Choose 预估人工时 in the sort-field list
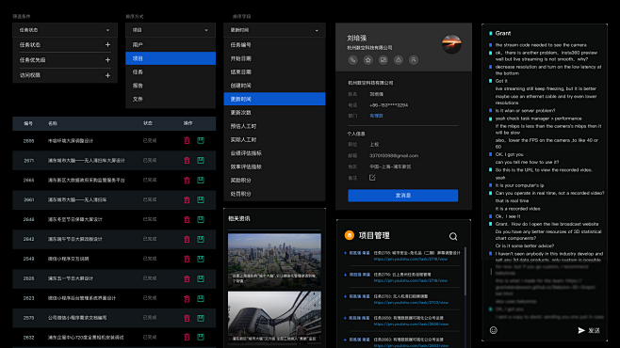Viewport: 620px width, 348px height. coord(274,126)
